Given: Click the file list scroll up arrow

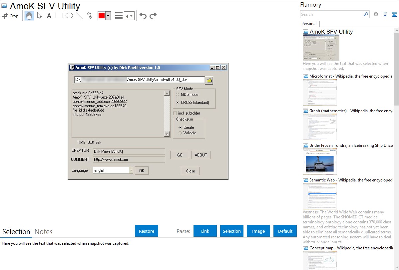Looking at the screenshot, I should pos(167,93).
